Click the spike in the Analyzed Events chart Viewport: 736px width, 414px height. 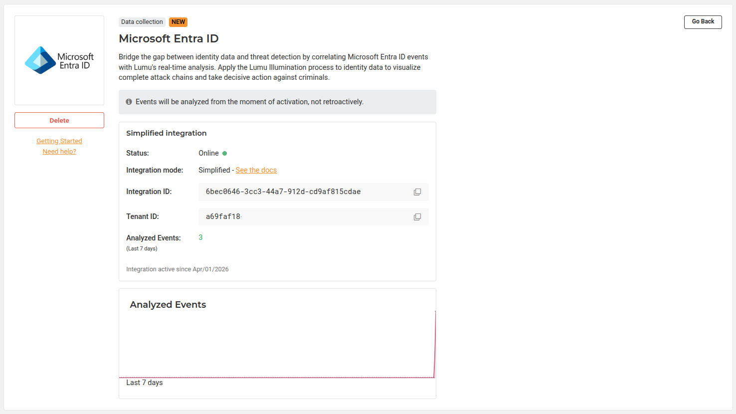pyautogui.click(x=435, y=344)
